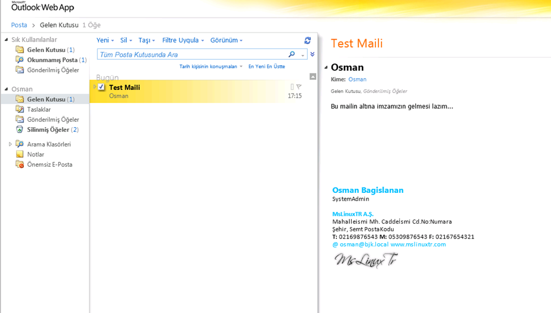Select Silinmiş Öğeler (2) folder label

pos(53,130)
